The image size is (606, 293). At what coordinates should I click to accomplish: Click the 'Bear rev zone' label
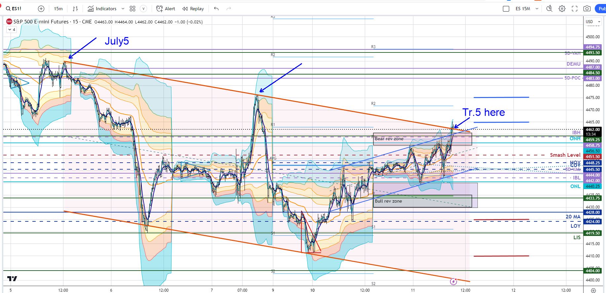click(389, 139)
